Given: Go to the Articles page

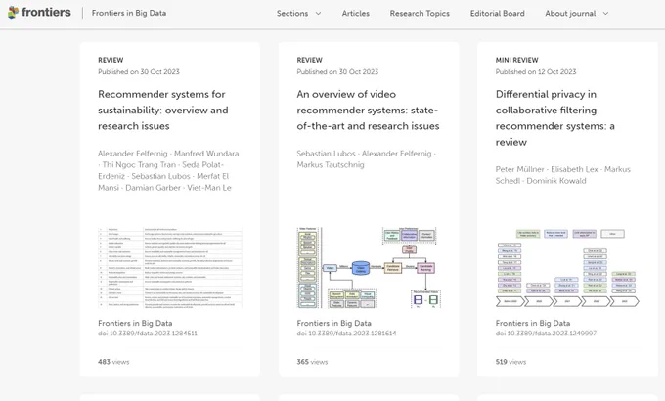Looking at the screenshot, I should coord(355,13).
